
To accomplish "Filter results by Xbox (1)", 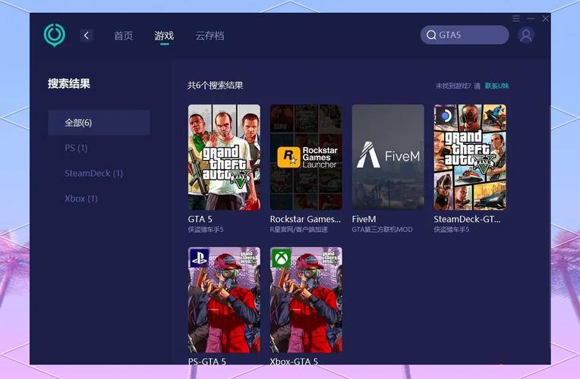I will (x=81, y=199).
